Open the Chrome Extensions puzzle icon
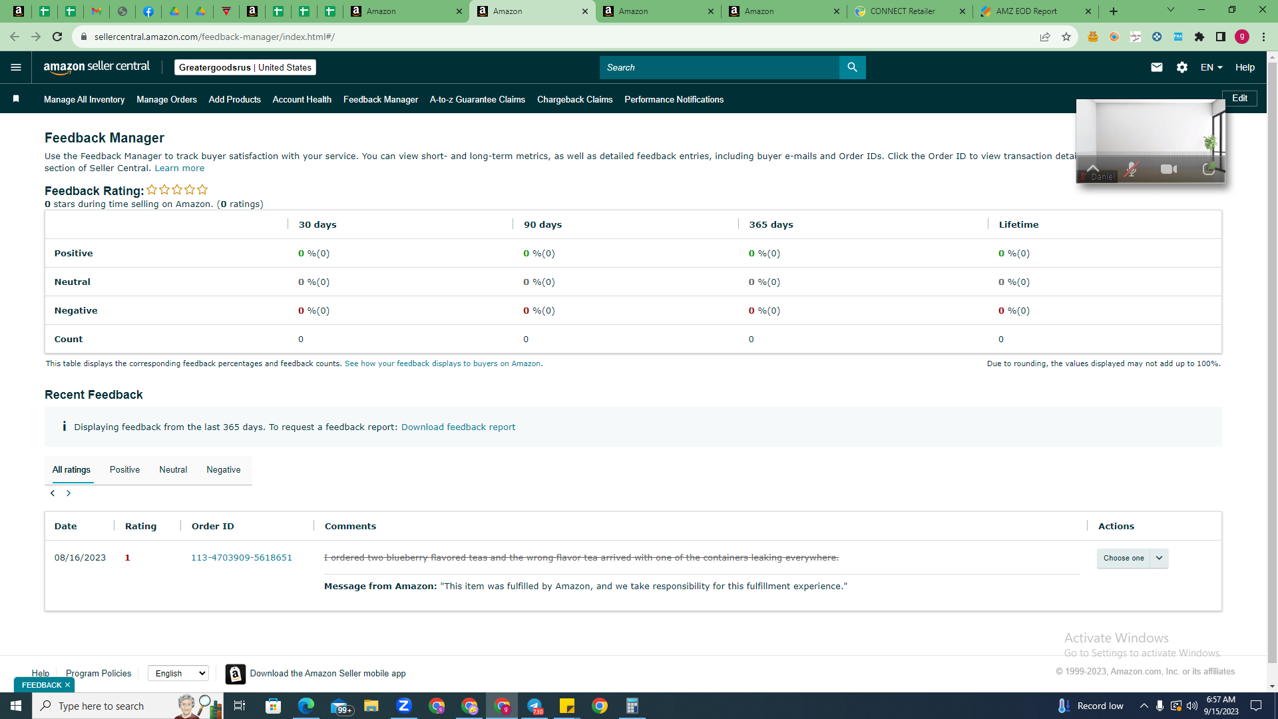1278x719 pixels. (1199, 37)
